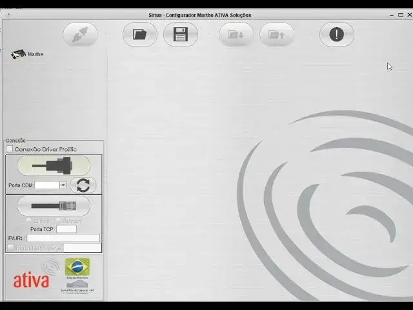The image size is (413, 310).
Task: Save configuration with floppy disk icon
Action: pyautogui.click(x=181, y=34)
